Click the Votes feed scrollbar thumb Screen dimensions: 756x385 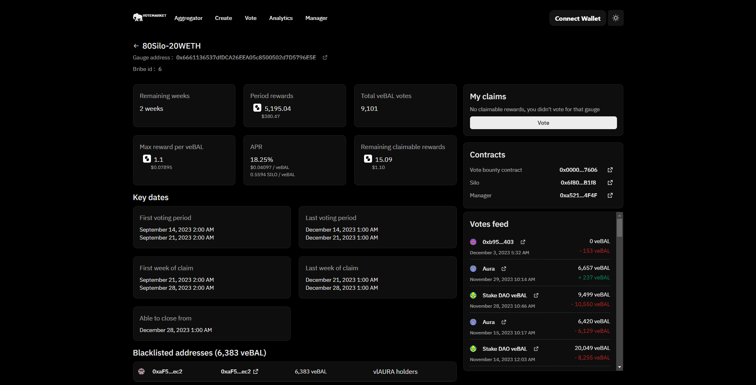coord(619,228)
